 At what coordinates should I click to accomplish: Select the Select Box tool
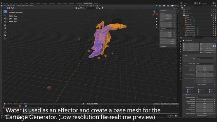[5, 12]
